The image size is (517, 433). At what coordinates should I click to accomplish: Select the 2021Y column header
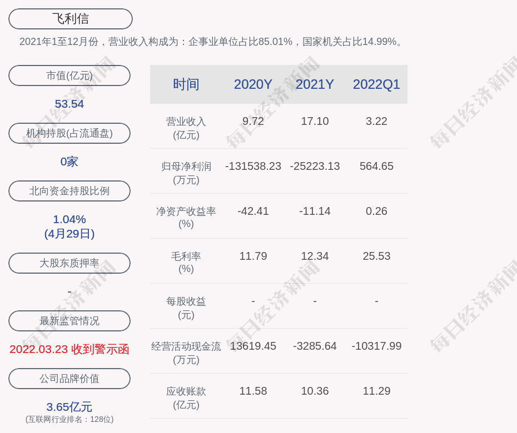[x=315, y=84]
